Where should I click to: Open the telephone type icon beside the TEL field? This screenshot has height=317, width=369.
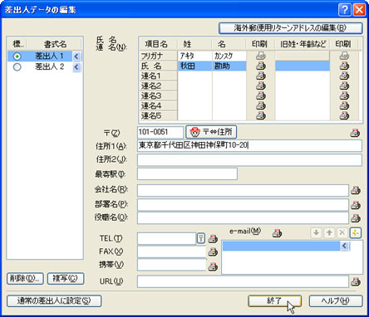(x=201, y=238)
